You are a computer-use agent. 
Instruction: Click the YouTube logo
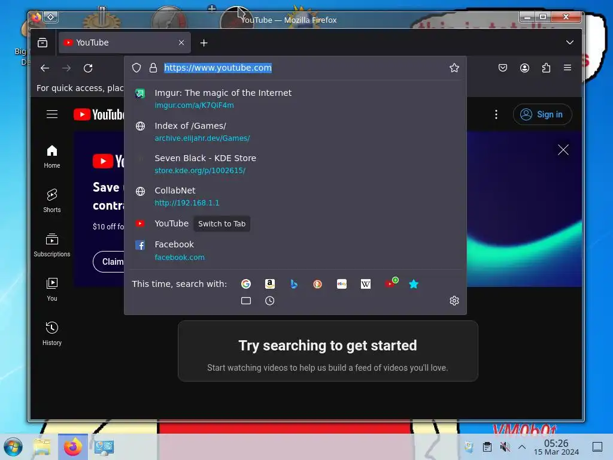pos(99,114)
